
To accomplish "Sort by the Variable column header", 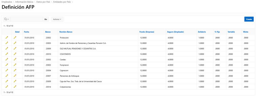I will click(231, 32).
